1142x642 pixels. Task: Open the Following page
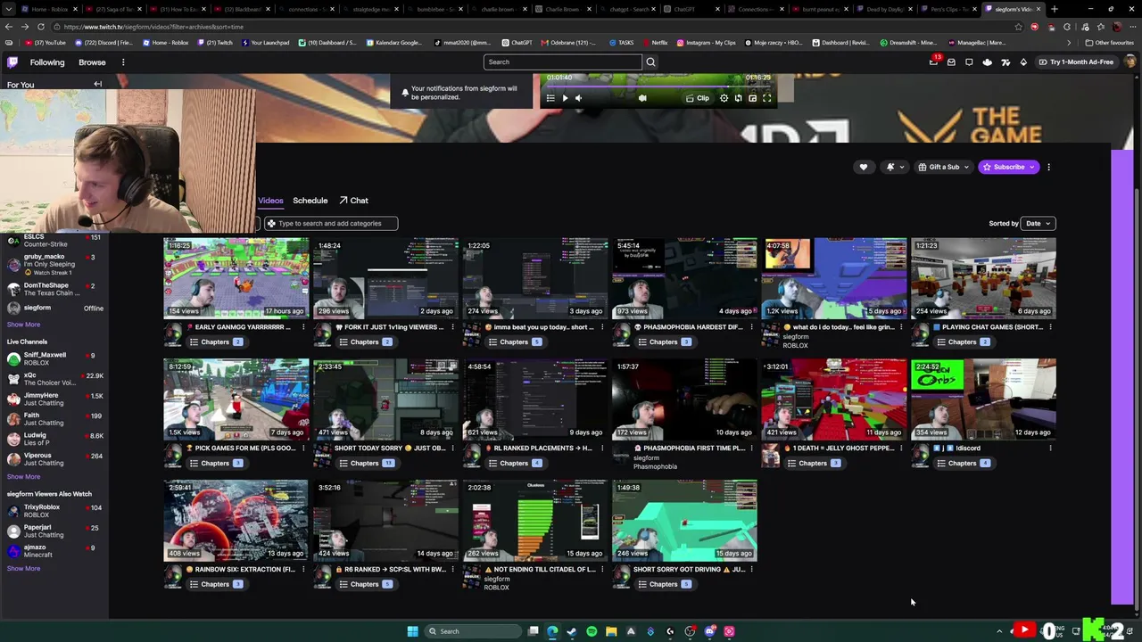(47, 62)
